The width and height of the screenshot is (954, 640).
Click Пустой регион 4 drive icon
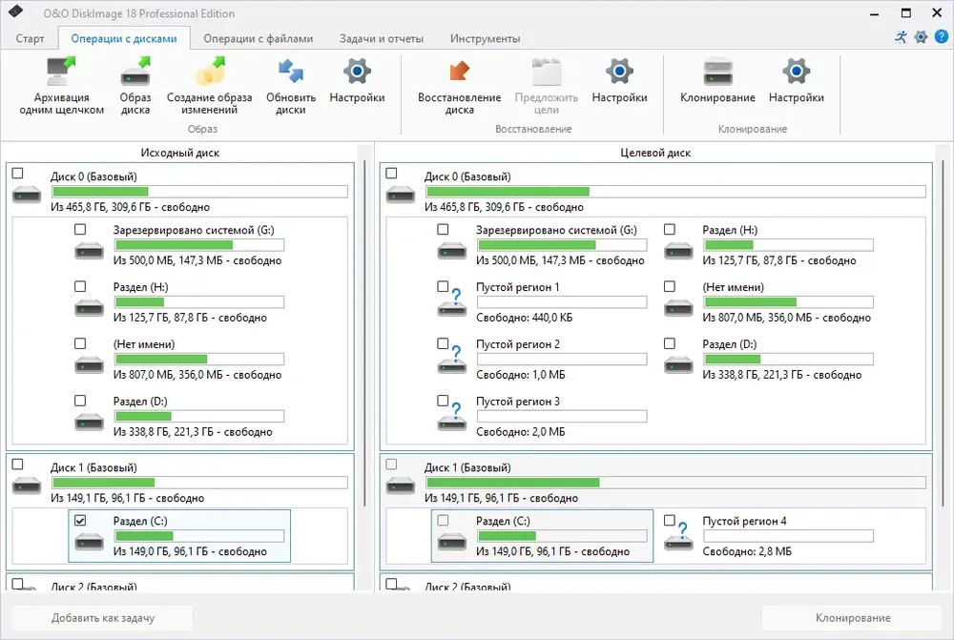point(678,537)
